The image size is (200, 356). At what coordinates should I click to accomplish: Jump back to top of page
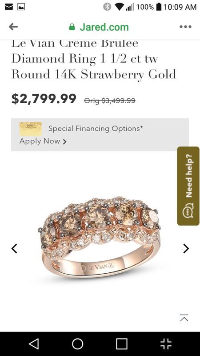pos(184,318)
